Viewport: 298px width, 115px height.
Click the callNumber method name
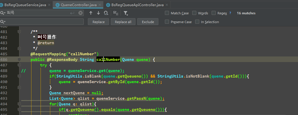click(x=108, y=60)
